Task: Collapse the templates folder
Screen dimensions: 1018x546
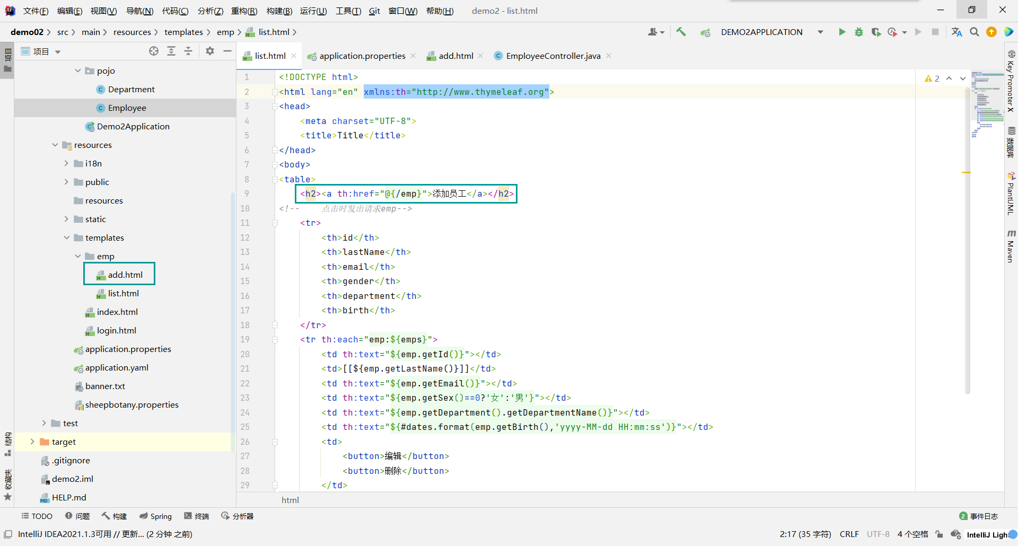Action: coord(66,237)
